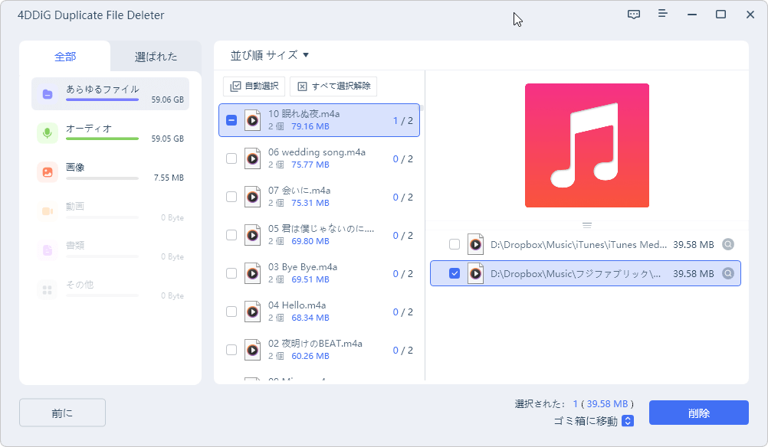
Task: Click the 69.51 MB size text
Action: point(310,279)
